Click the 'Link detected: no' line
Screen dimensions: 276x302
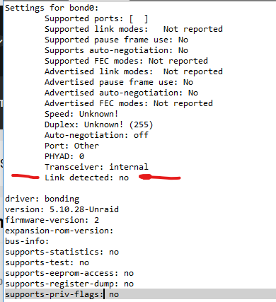(87, 178)
